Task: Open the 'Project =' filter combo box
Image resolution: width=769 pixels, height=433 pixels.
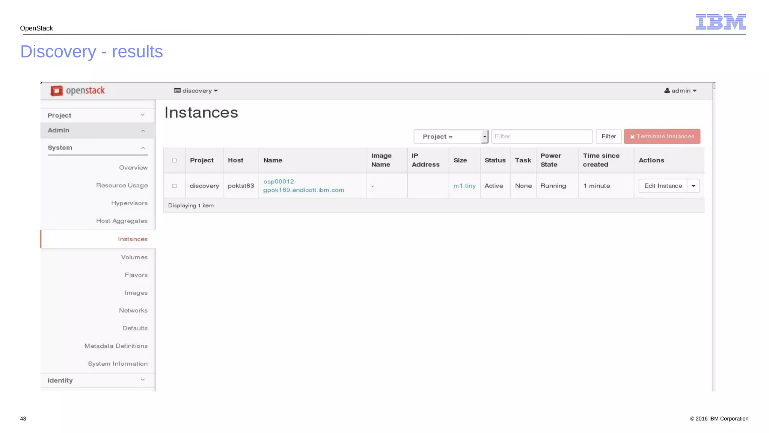Action: 451,136
